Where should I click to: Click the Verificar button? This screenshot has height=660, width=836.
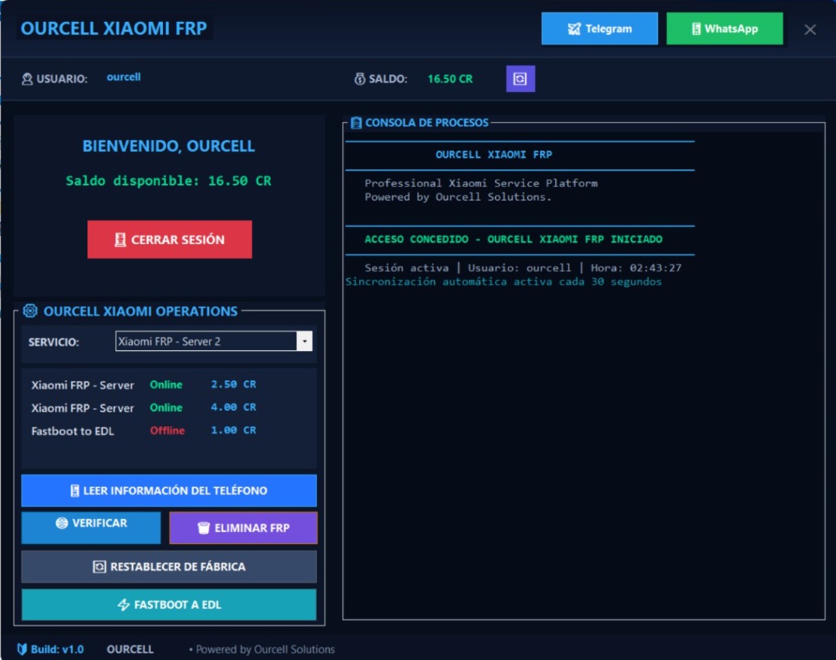coord(91,527)
